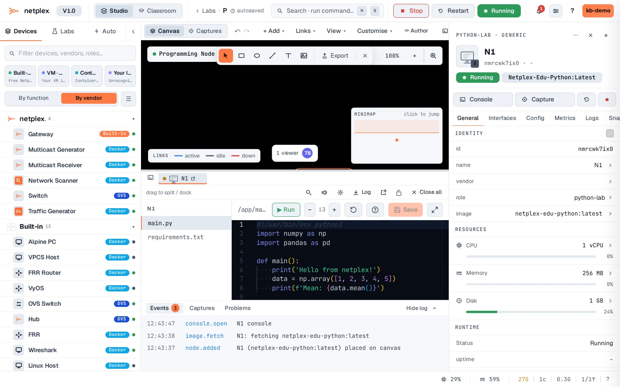Group devices By vendor
Screen dimensions: 620x387
pos(89,98)
